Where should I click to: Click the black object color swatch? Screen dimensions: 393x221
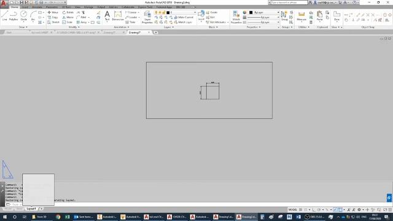pos(251,12)
